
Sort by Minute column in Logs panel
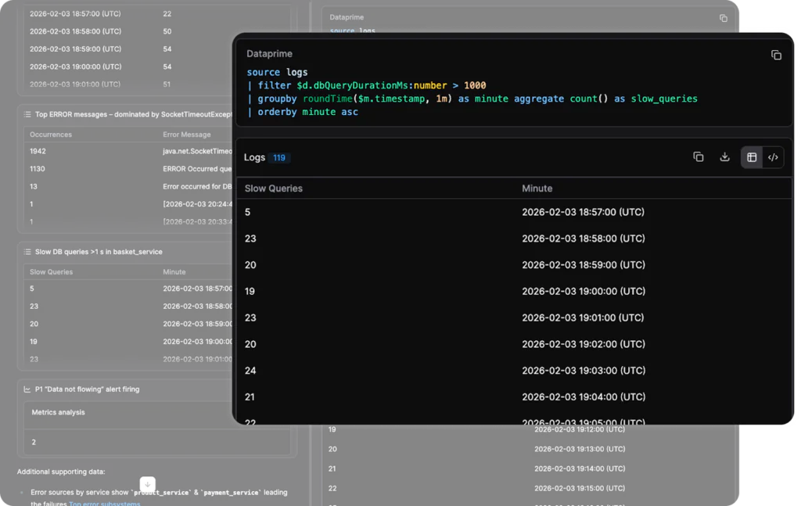pos(537,188)
